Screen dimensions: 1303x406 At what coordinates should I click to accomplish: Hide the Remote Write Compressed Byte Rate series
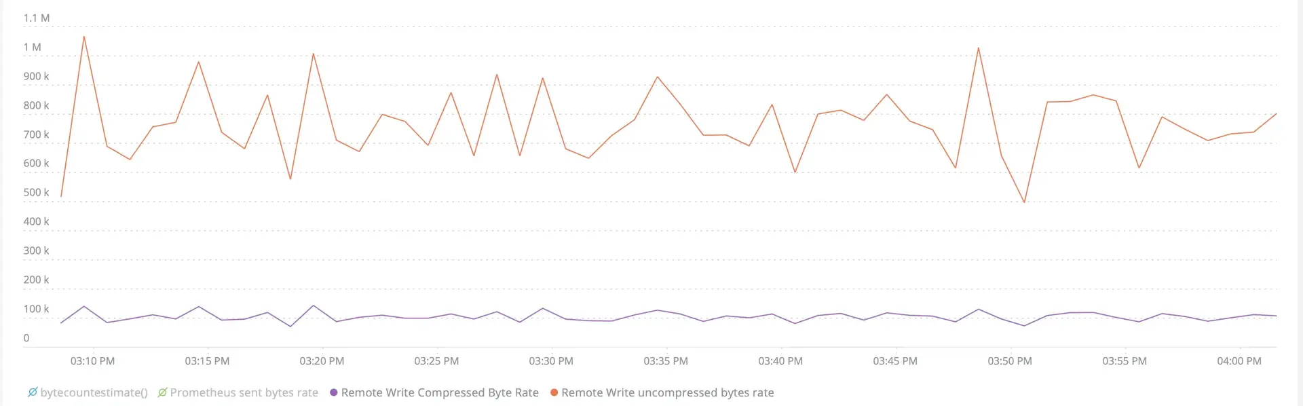[x=440, y=392]
